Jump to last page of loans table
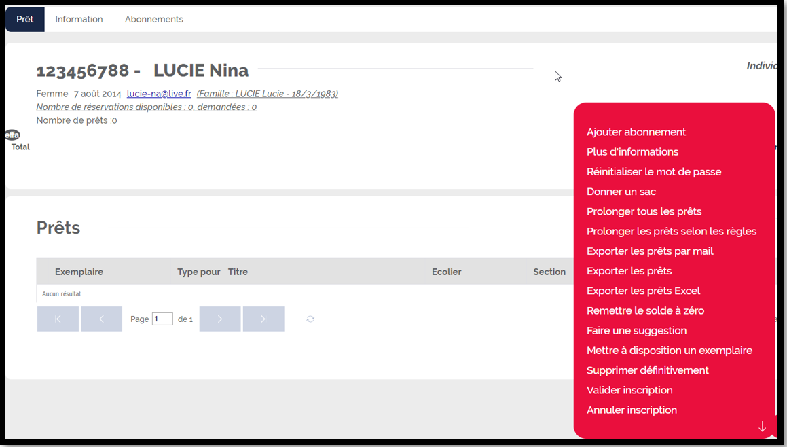The width and height of the screenshot is (787, 447). pyautogui.click(x=263, y=319)
